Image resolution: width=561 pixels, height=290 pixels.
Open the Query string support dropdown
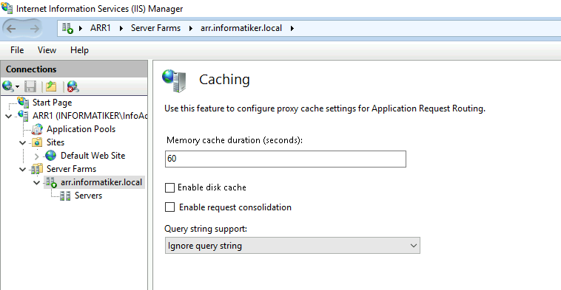pyautogui.click(x=292, y=246)
